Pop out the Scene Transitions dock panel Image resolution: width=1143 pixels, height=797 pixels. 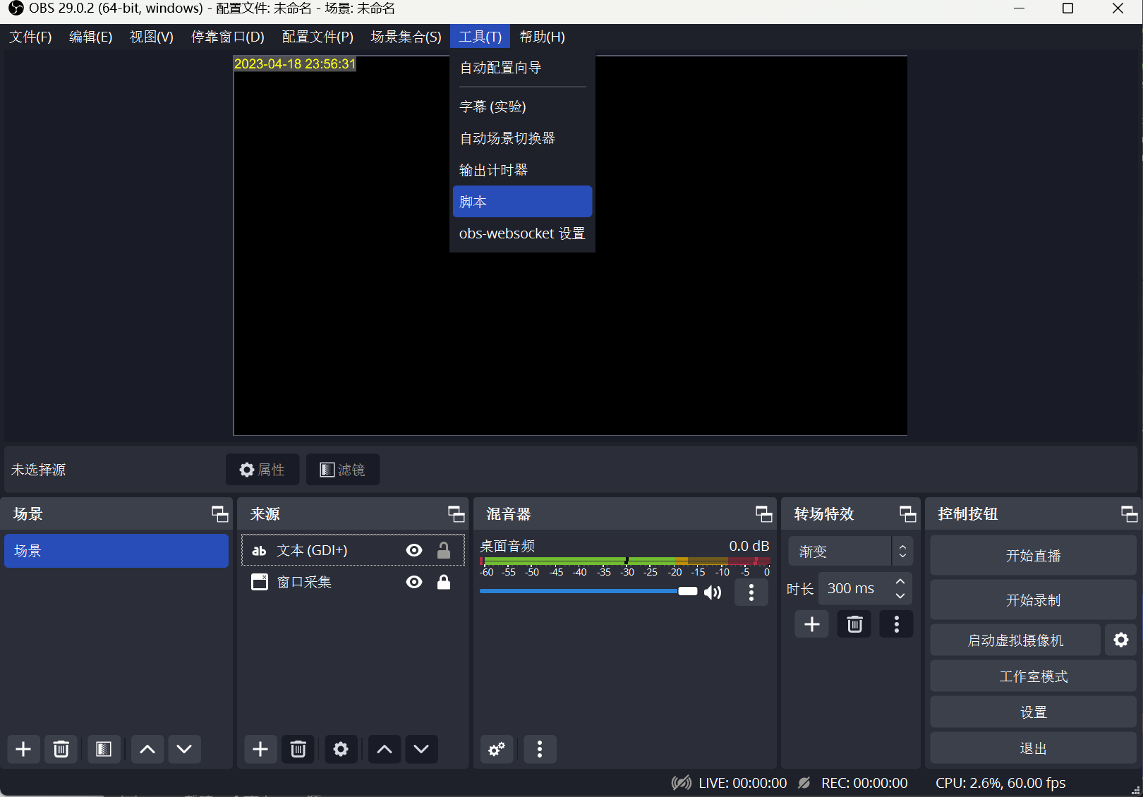pyautogui.click(x=908, y=514)
